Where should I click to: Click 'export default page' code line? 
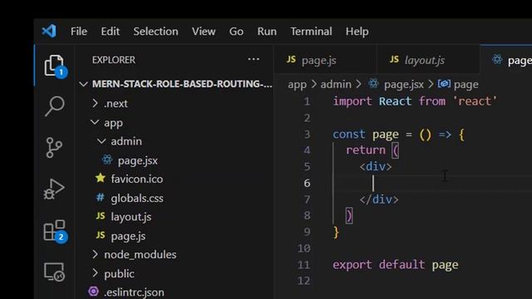click(x=396, y=264)
